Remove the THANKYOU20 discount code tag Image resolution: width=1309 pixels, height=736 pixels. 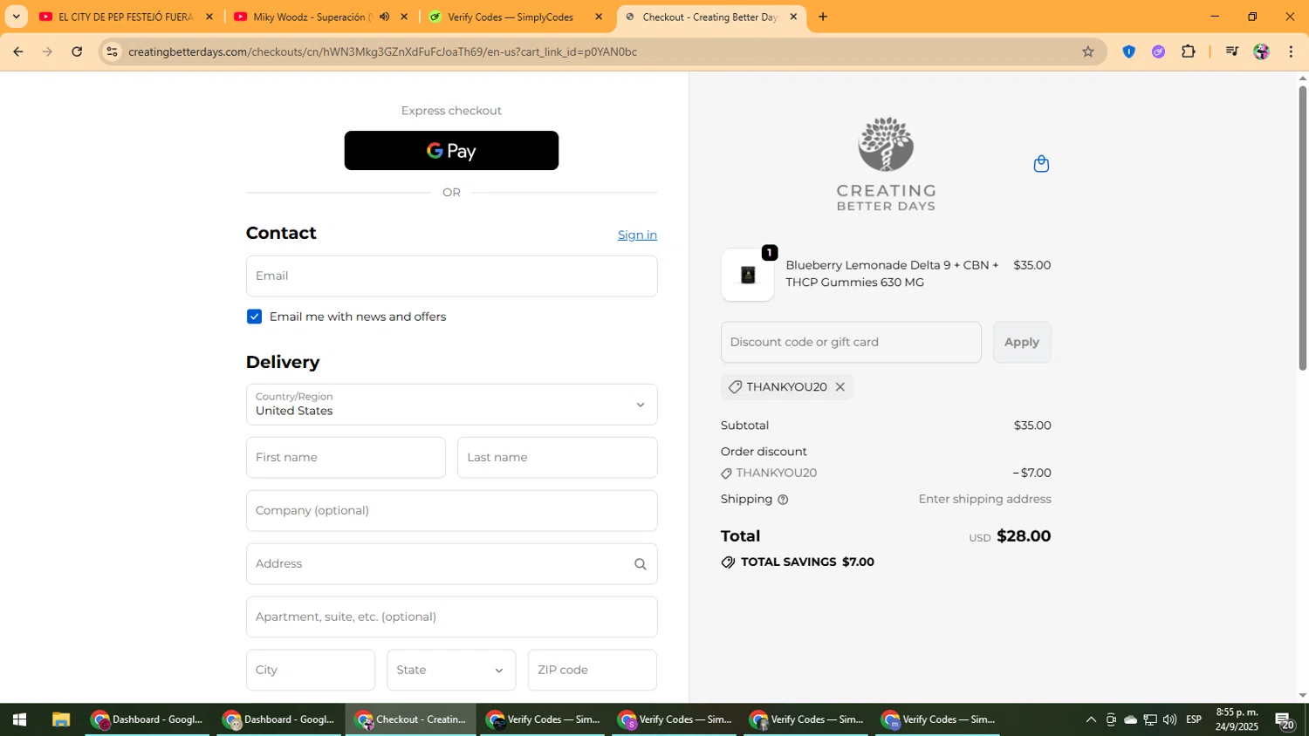point(840,387)
